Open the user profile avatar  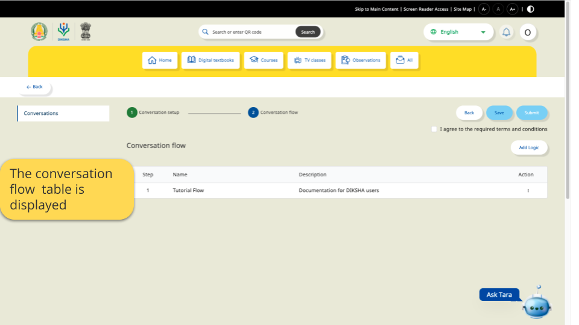point(528,32)
